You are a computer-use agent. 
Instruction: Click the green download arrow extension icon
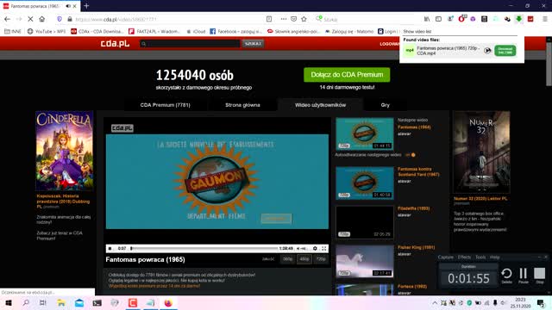point(519,19)
